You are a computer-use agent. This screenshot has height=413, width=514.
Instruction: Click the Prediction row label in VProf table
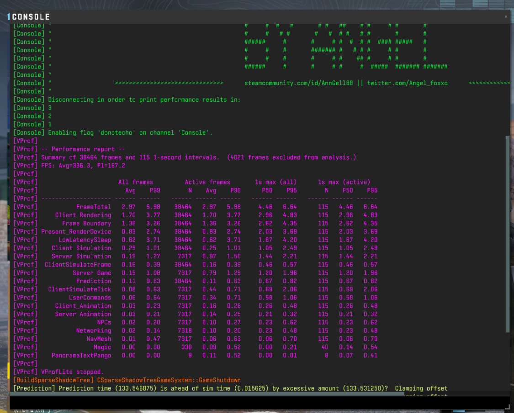(93, 281)
